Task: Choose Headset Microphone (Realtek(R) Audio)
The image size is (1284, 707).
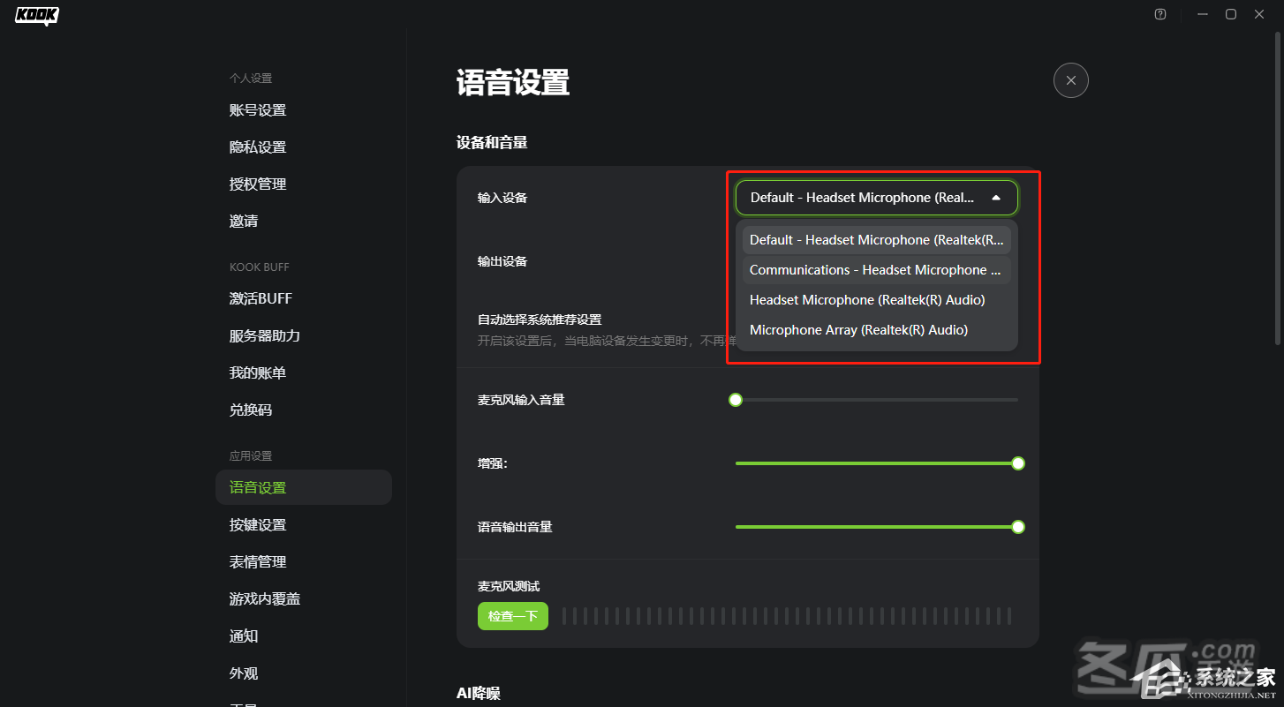Action: coord(877,300)
